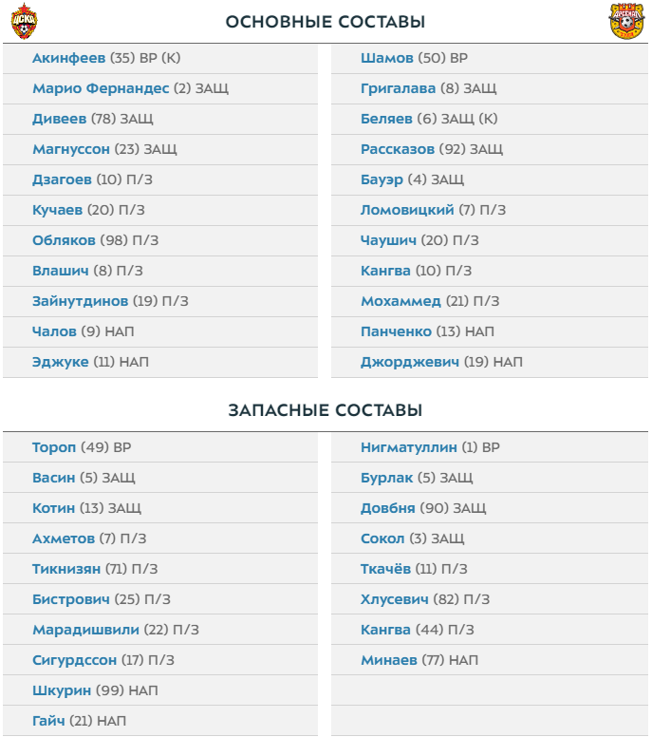Open Акинфеев player link

point(69,58)
